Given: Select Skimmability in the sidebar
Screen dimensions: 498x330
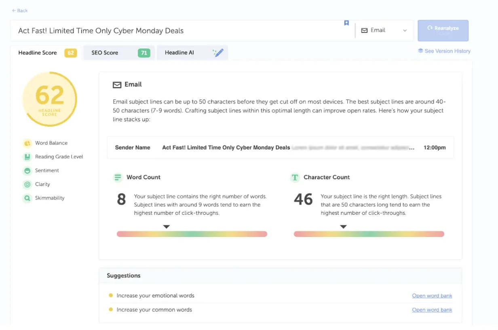Looking at the screenshot, I should [50, 198].
